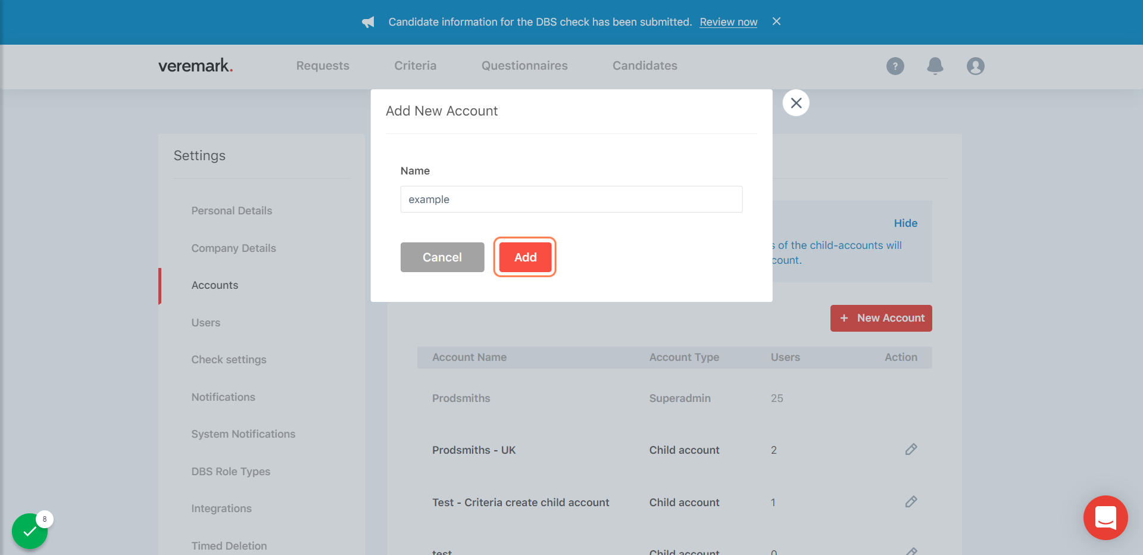Click the Hide link
Viewport: 1143px width, 555px height.
pyautogui.click(x=905, y=223)
